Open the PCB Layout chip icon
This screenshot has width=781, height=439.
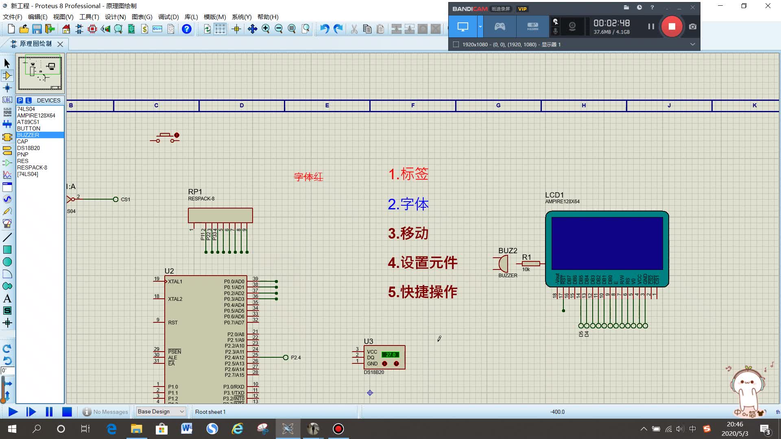coord(92,29)
